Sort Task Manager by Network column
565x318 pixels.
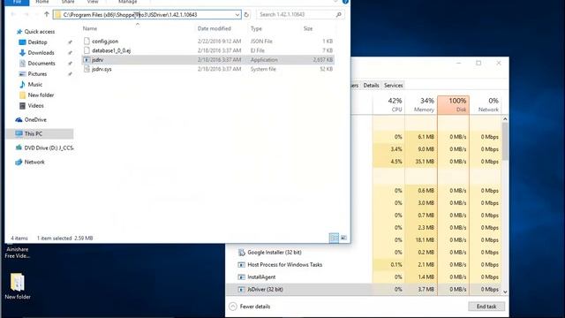(x=485, y=105)
